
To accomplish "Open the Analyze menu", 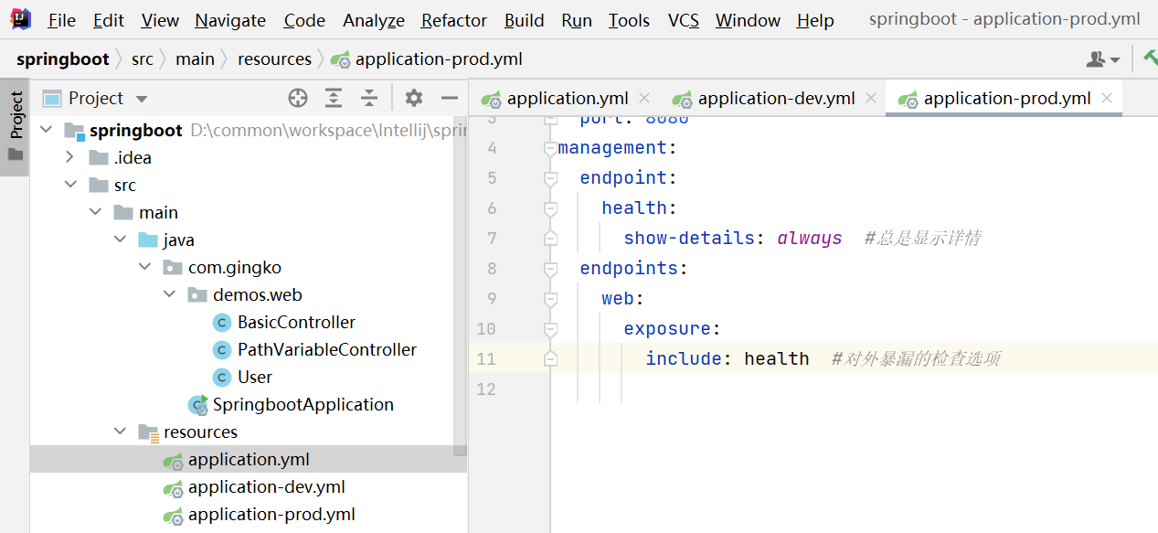I will coord(374,20).
